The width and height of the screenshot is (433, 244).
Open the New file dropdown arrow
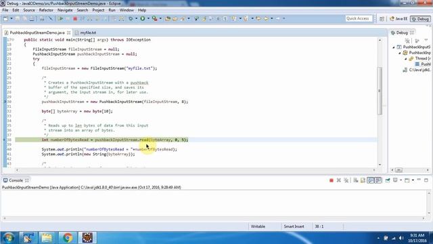pos(12,18)
